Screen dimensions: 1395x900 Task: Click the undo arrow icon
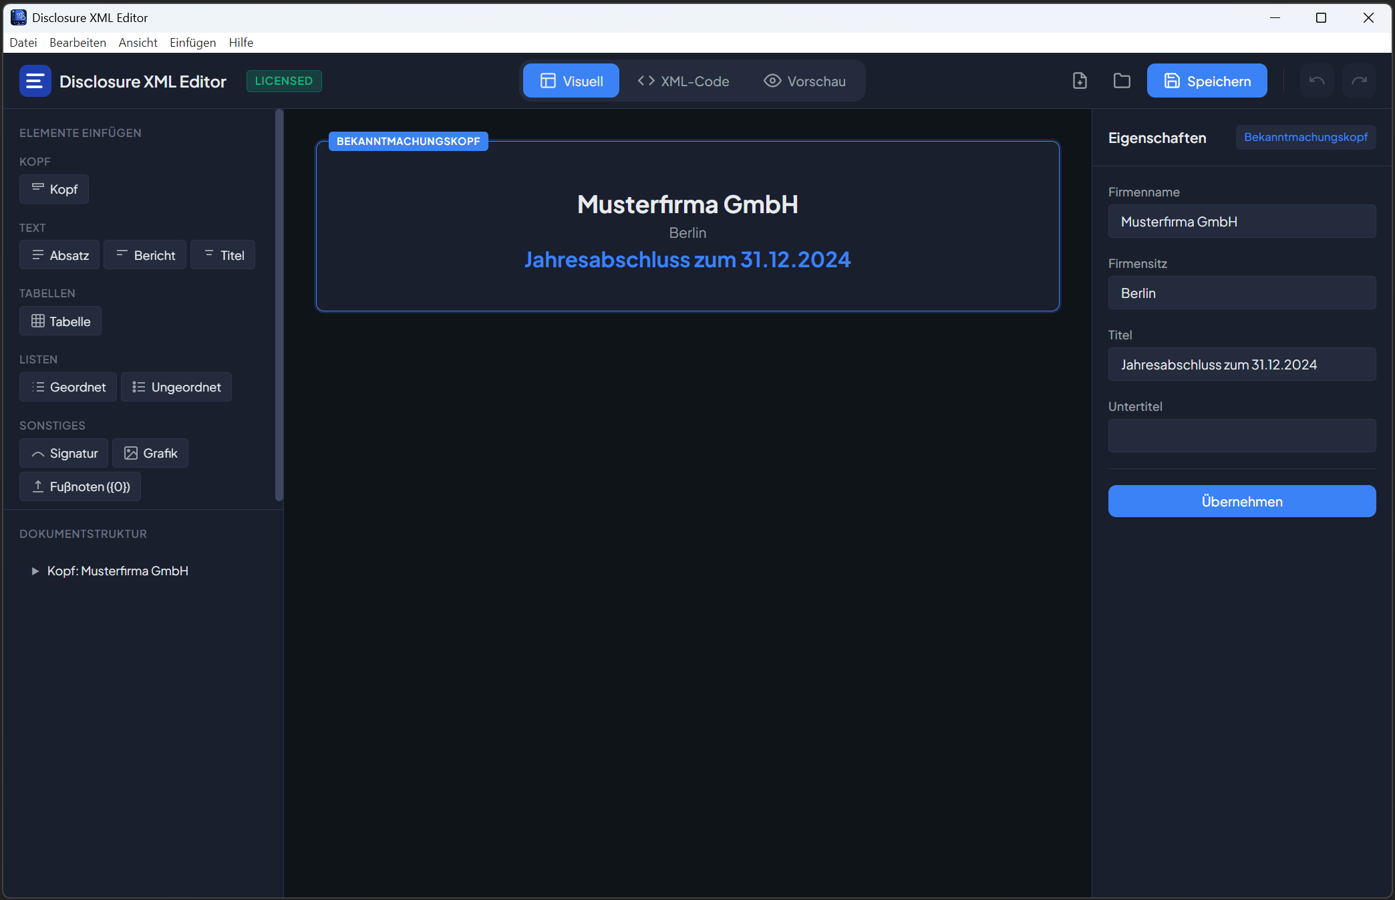click(1316, 80)
